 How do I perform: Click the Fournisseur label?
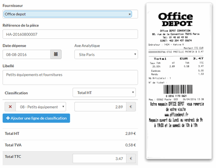[x=13, y=6]
